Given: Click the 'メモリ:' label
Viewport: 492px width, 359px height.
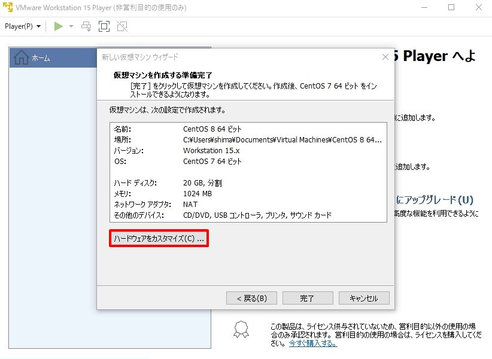Looking at the screenshot, I should pyautogui.click(x=122, y=194).
